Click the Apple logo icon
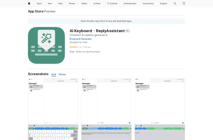The height and width of the screenshot is (140, 213). [29, 3]
